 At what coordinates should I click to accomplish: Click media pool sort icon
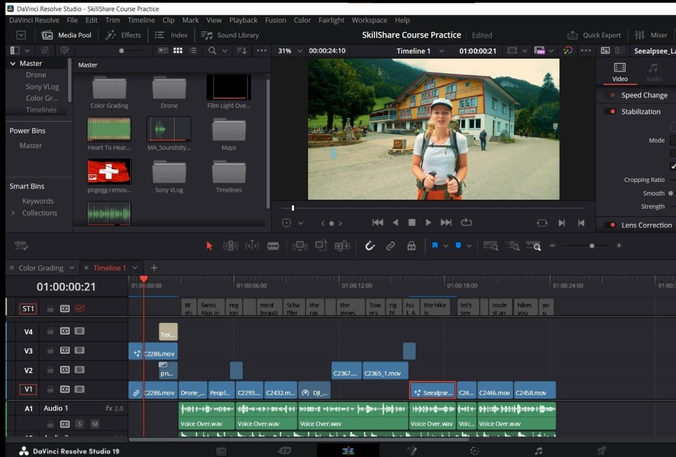point(242,51)
